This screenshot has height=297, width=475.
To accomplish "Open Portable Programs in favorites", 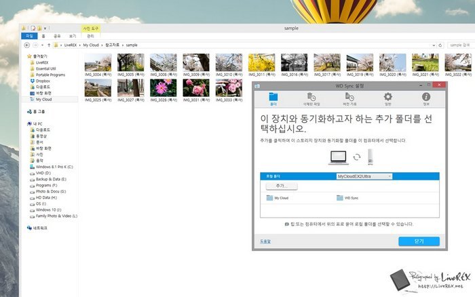I will point(47,75).
